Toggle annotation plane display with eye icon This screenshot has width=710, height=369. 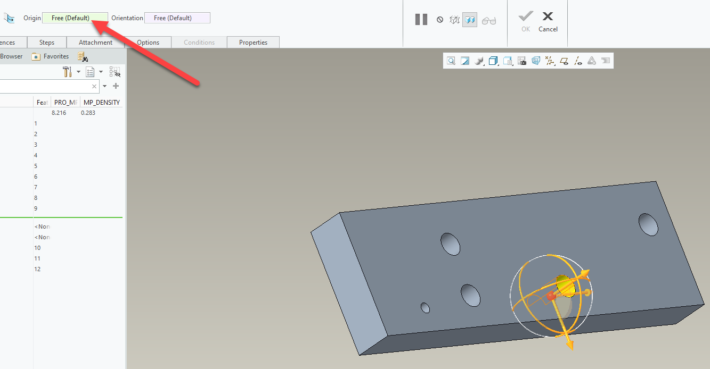point(564,60)
